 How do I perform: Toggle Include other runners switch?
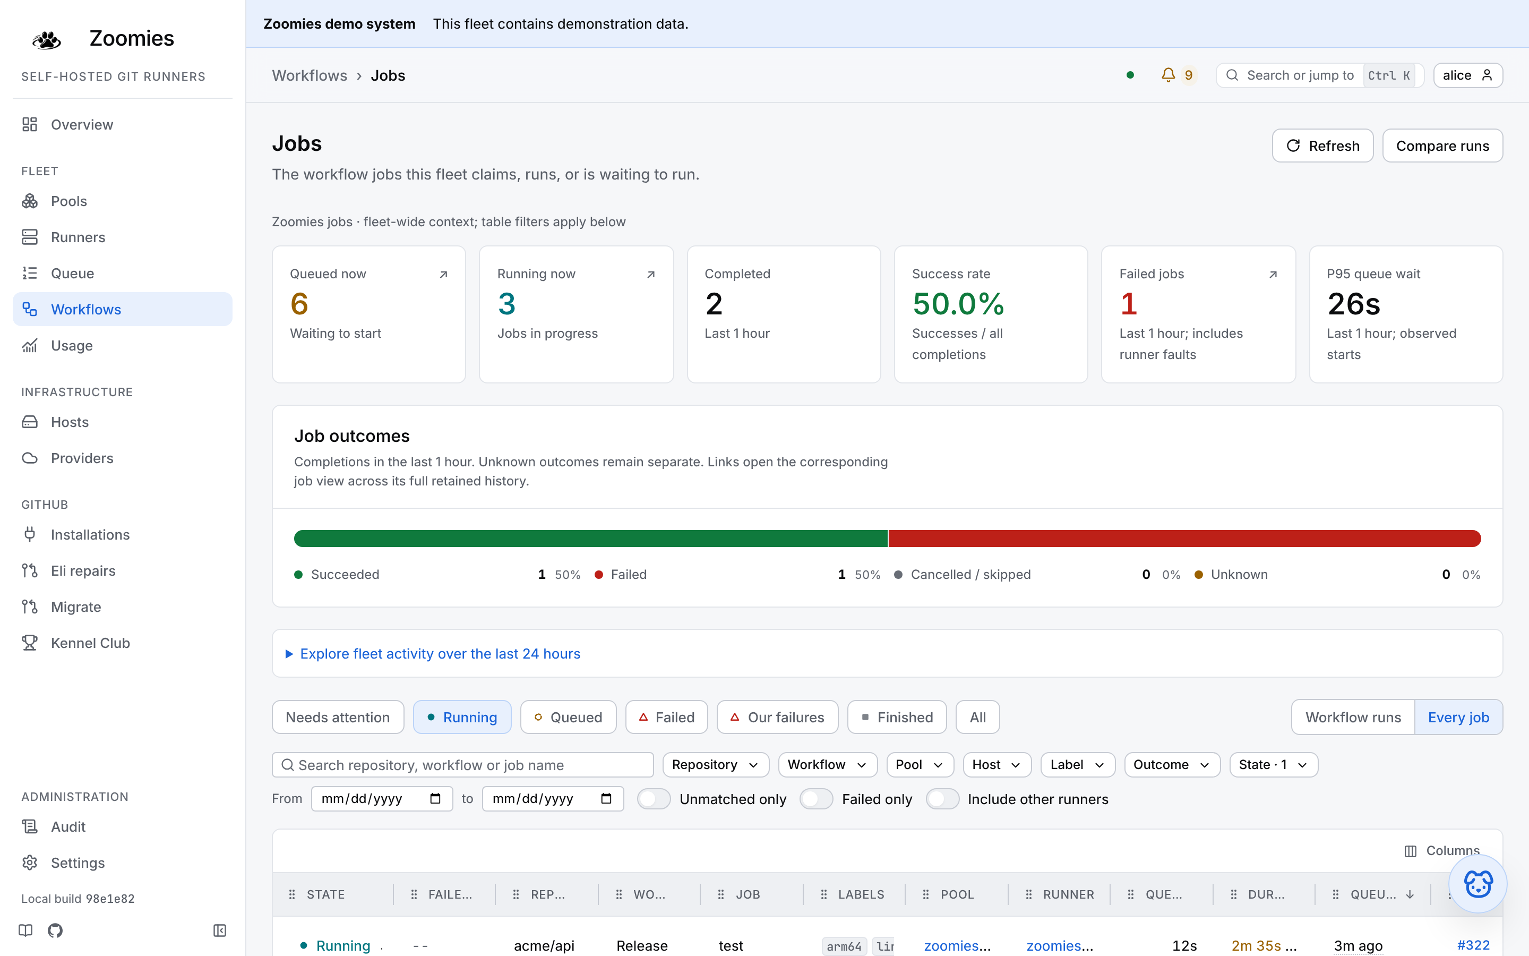coord(942,799)
